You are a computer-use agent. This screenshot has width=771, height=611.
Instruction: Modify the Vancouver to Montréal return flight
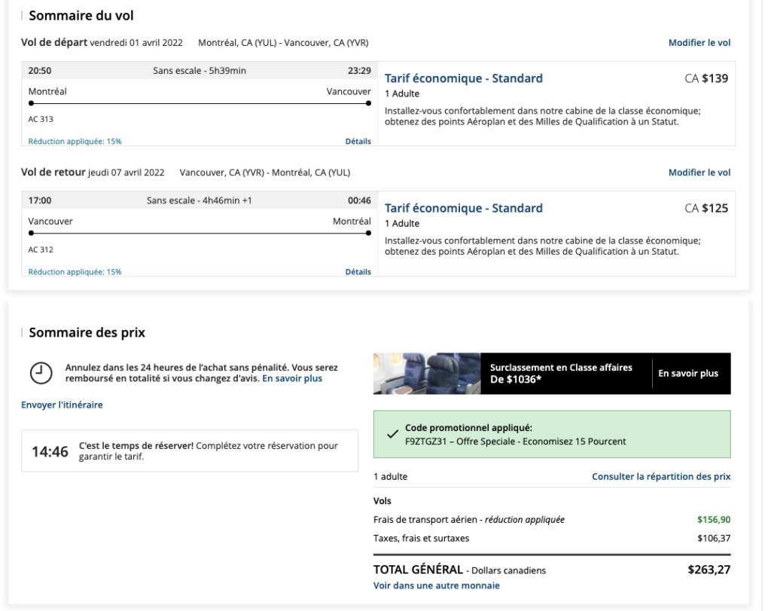[x=699, y=173]
